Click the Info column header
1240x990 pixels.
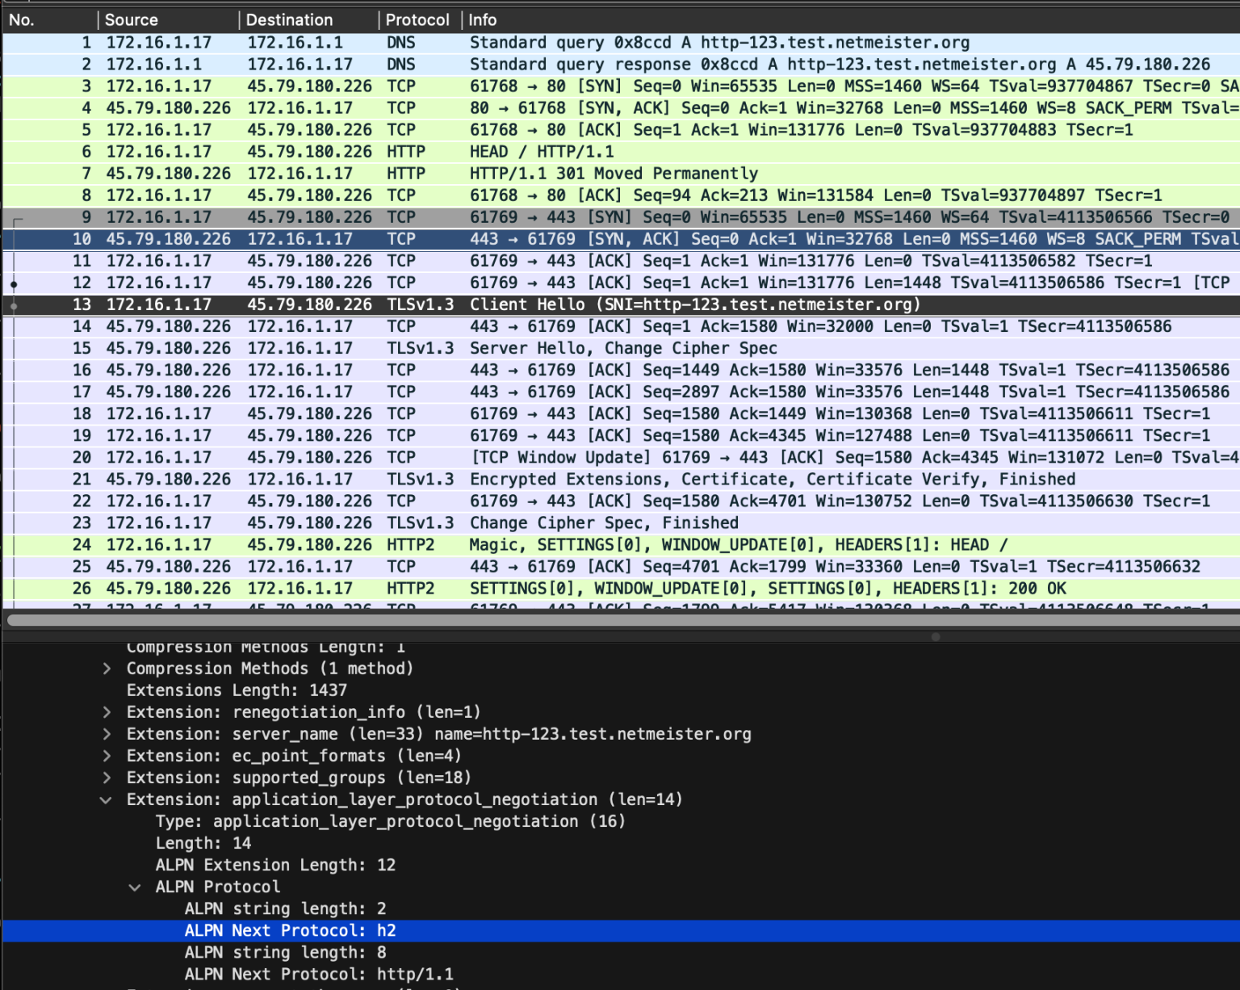(x=484, y=19)
